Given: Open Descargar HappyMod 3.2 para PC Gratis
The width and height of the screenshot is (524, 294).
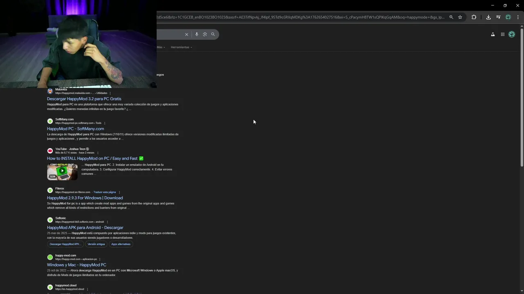Looking at the screenshot, I should 84,99.
